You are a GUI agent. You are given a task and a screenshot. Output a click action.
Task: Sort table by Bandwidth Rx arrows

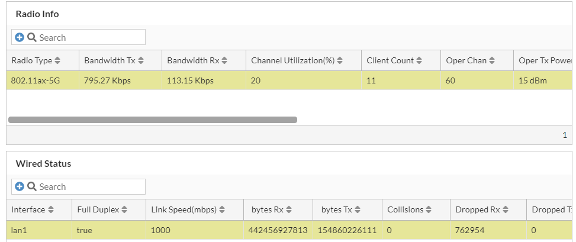point(224,60)
